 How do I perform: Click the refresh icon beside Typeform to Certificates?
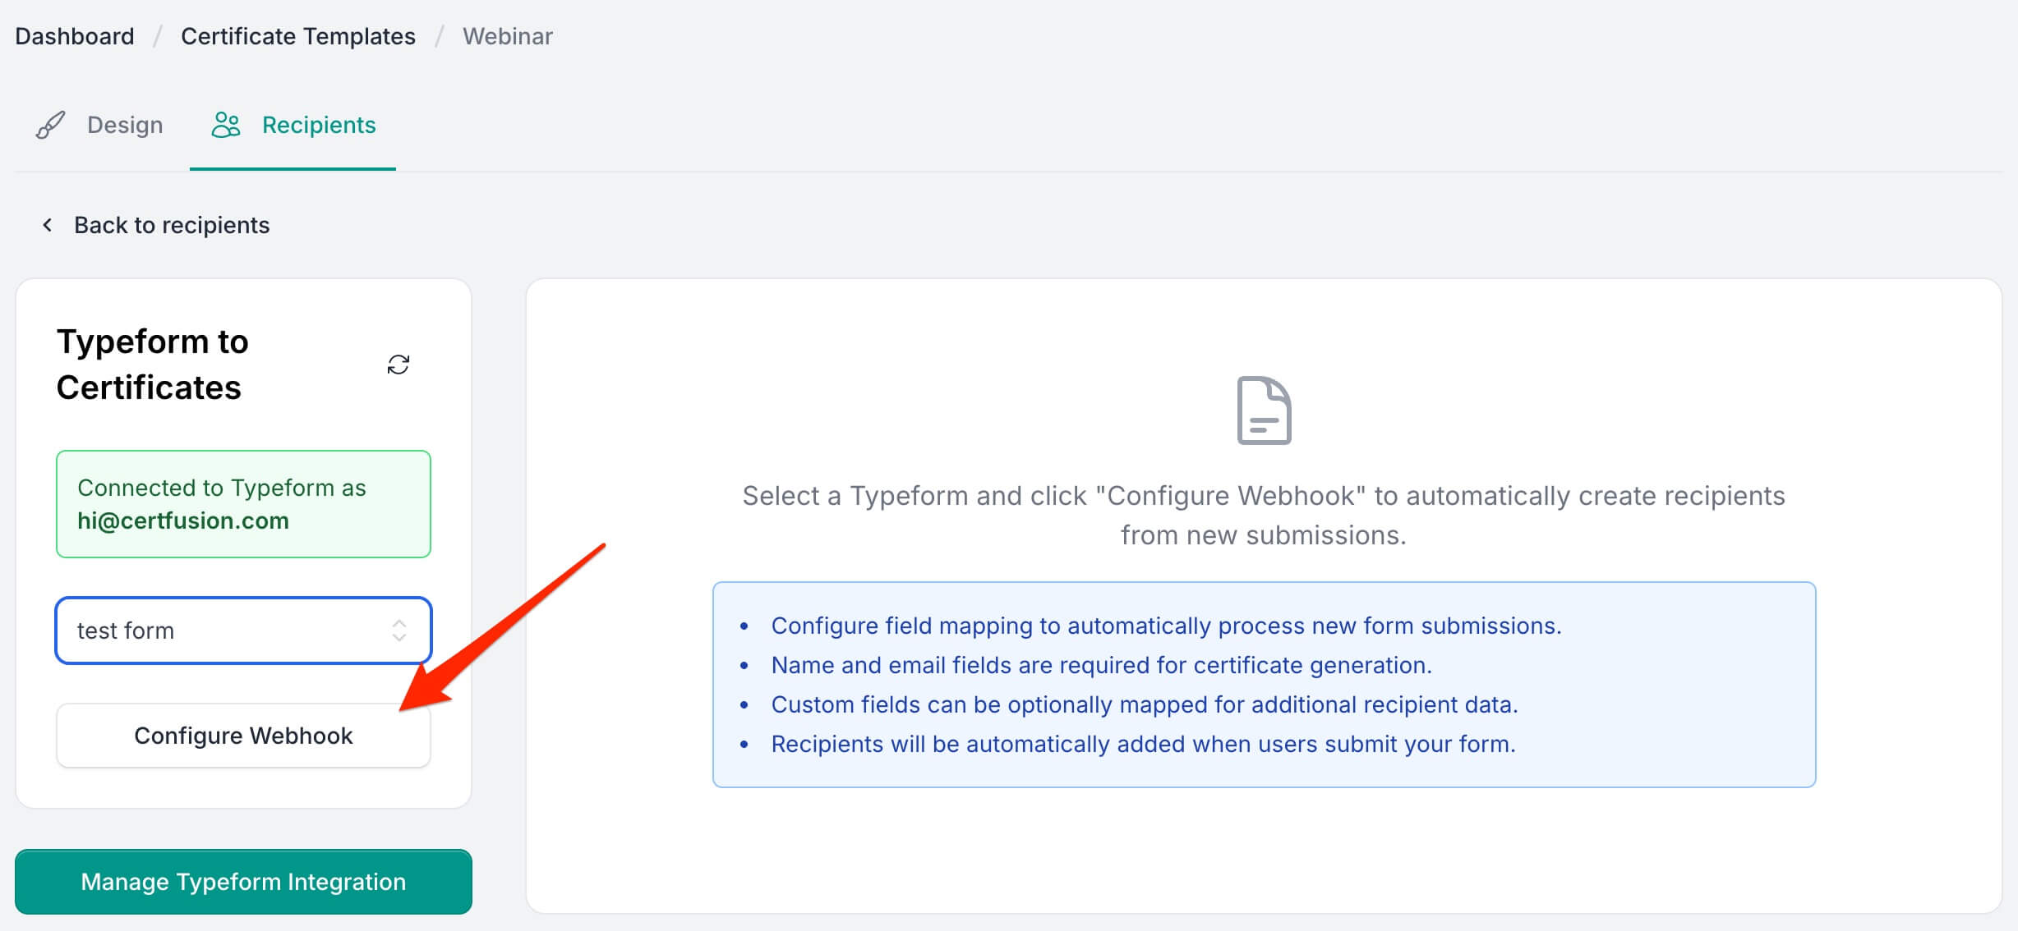tap(399, 365)
